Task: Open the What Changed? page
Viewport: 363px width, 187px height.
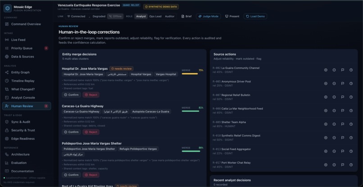Action: (27, 89)
